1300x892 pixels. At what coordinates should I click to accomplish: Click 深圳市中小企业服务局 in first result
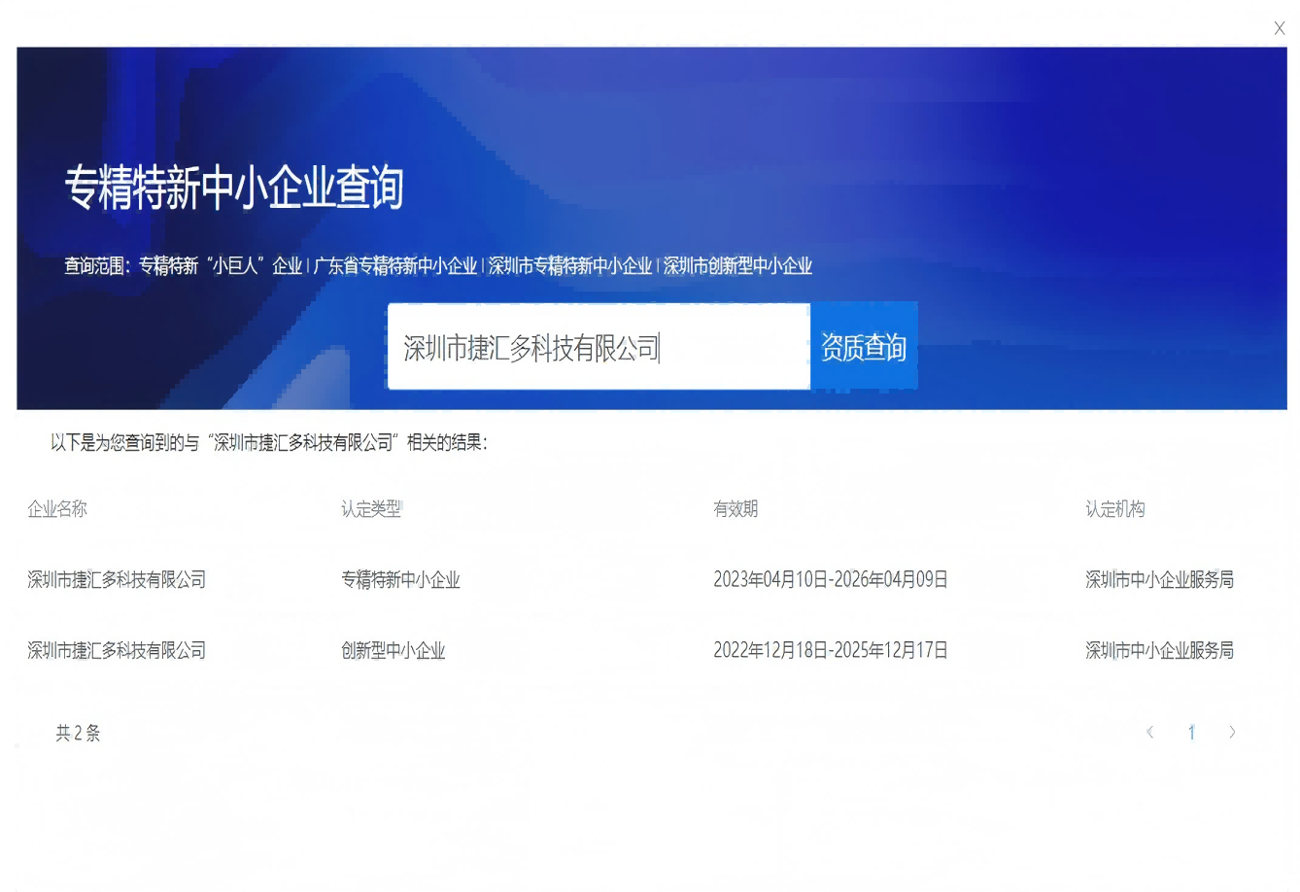coord(1159,579)
